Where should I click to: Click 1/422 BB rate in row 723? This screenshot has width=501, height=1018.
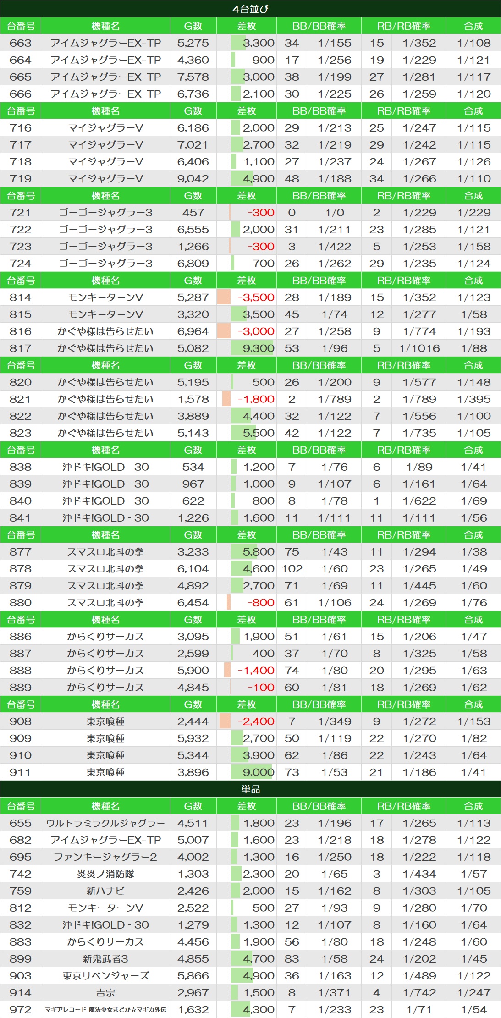tap(335, 247)
